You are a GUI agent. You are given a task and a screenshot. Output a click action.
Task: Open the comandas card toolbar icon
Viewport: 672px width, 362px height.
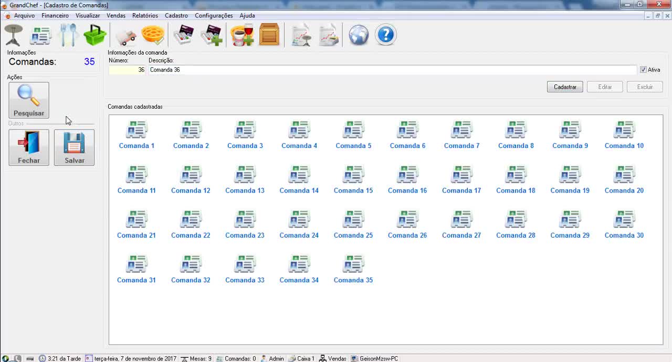coord(40,35)
